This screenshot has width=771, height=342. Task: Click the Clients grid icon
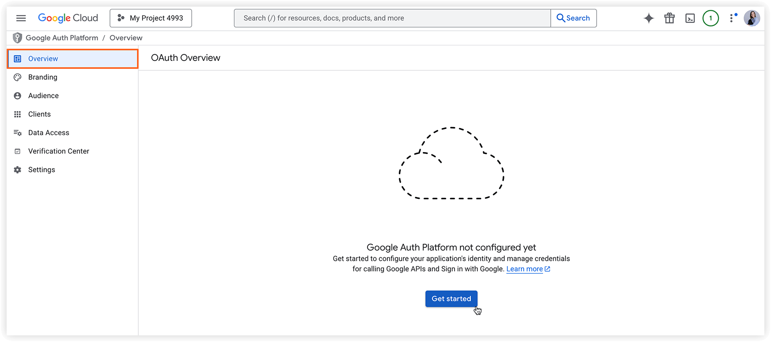pos(18,114)
